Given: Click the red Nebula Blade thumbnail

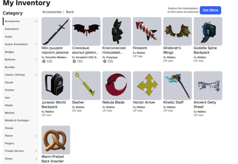Looking at the screenshot, I should point(117,86).
